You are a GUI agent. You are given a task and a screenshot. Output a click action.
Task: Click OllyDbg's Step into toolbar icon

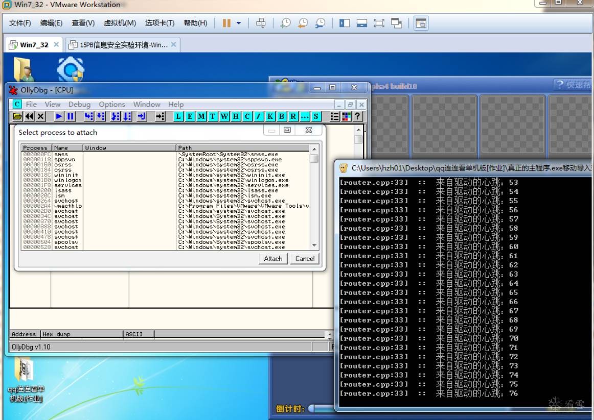tap(88, 116)
